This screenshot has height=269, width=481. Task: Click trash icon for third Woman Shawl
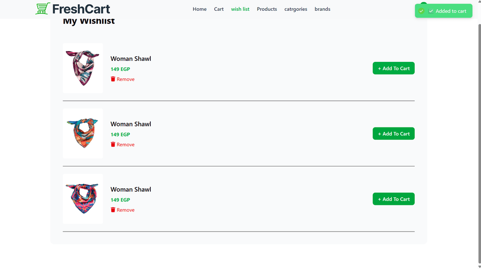113,210
